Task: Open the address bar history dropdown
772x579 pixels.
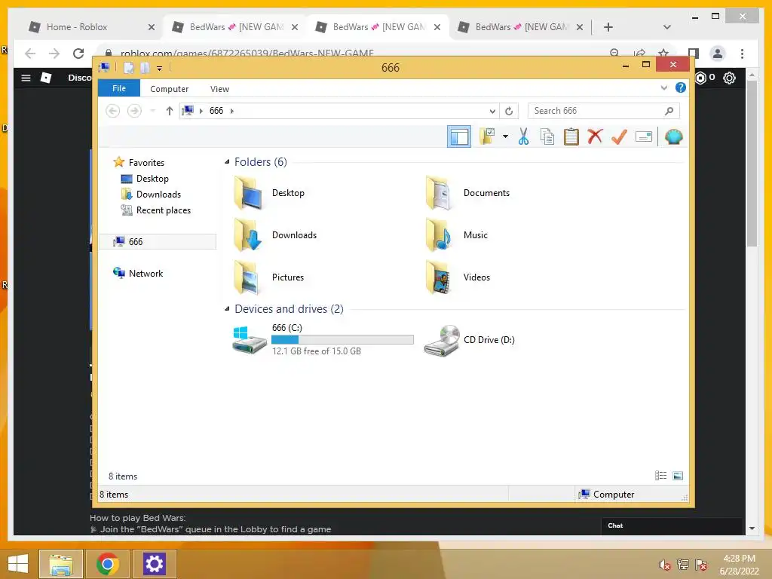Action: point(492,111)
